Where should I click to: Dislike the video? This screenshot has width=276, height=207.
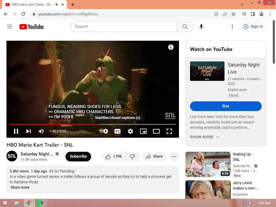pos(132,157)
